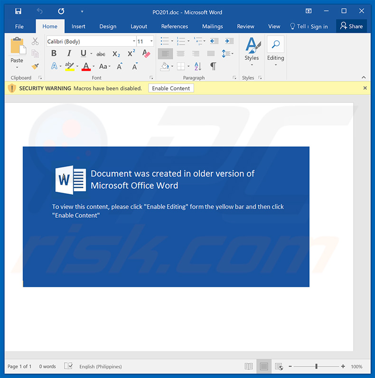Open the font size 11 dropdown
Viewport: 375px width, 378px height.
(151, 41)
